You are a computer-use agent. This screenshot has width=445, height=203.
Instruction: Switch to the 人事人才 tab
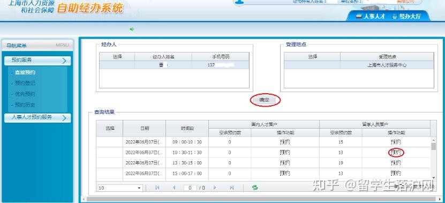pos(371,16)
